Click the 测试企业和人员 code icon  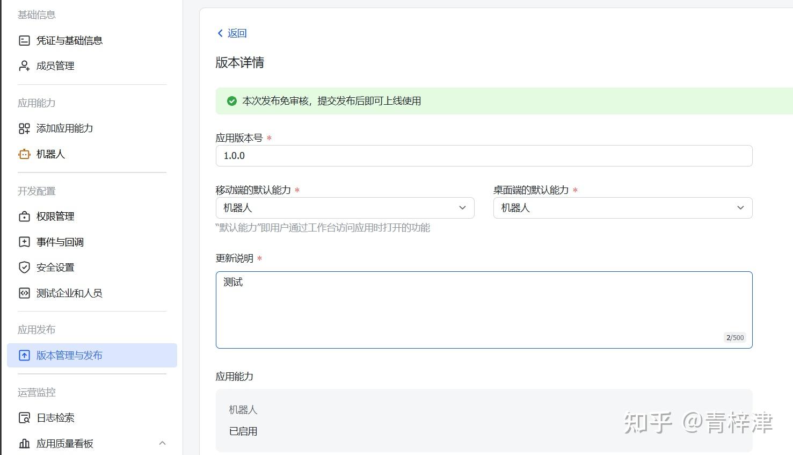(24, 293)
